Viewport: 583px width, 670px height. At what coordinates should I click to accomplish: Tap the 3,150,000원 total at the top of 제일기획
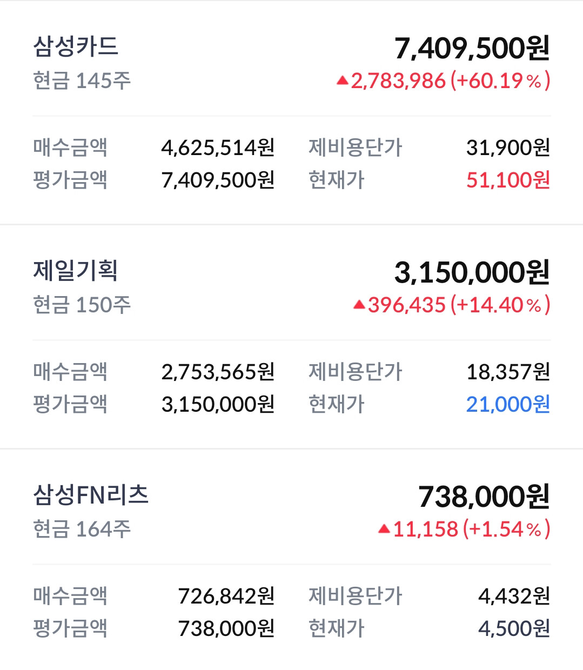click(472, 273)
